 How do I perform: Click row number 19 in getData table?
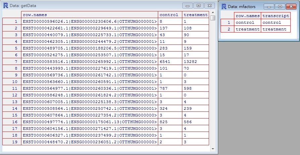point(12,142)
